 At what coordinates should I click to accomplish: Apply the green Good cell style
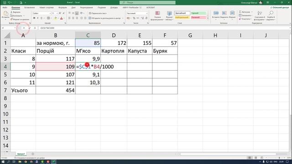(198, 13)
